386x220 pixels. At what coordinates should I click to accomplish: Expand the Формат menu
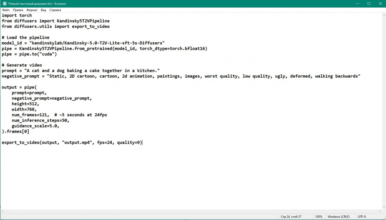pos(32,10)
